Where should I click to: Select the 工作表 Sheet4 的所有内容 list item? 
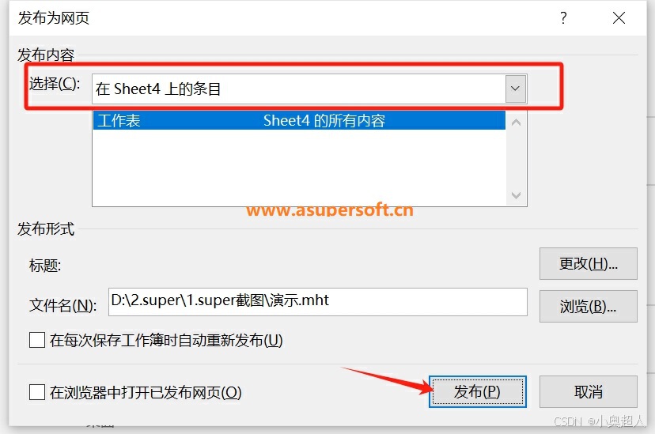pyautogui.click(x=299, y=121)
